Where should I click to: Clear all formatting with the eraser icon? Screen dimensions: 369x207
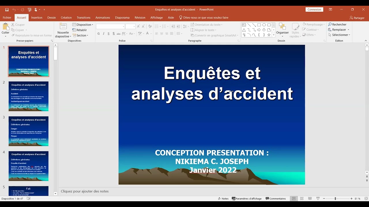pos(150,26)
